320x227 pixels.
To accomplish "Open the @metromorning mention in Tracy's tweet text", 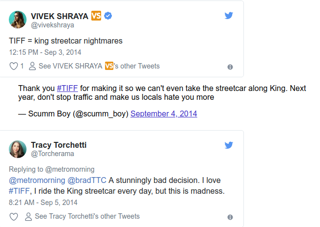I will (37, 181).
